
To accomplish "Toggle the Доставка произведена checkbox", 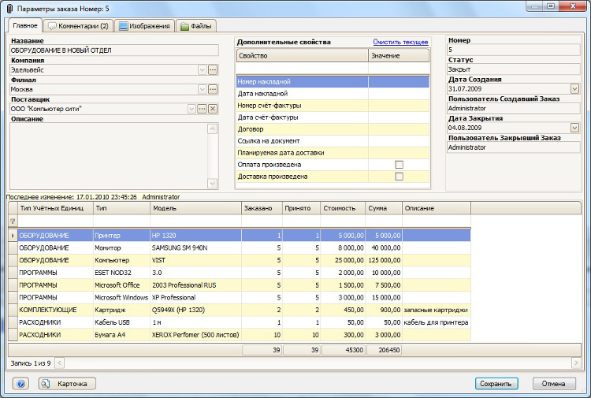I will (399, 177).
